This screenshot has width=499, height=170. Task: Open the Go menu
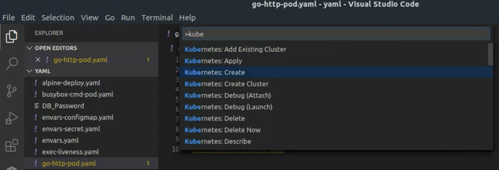click(110, 18)
